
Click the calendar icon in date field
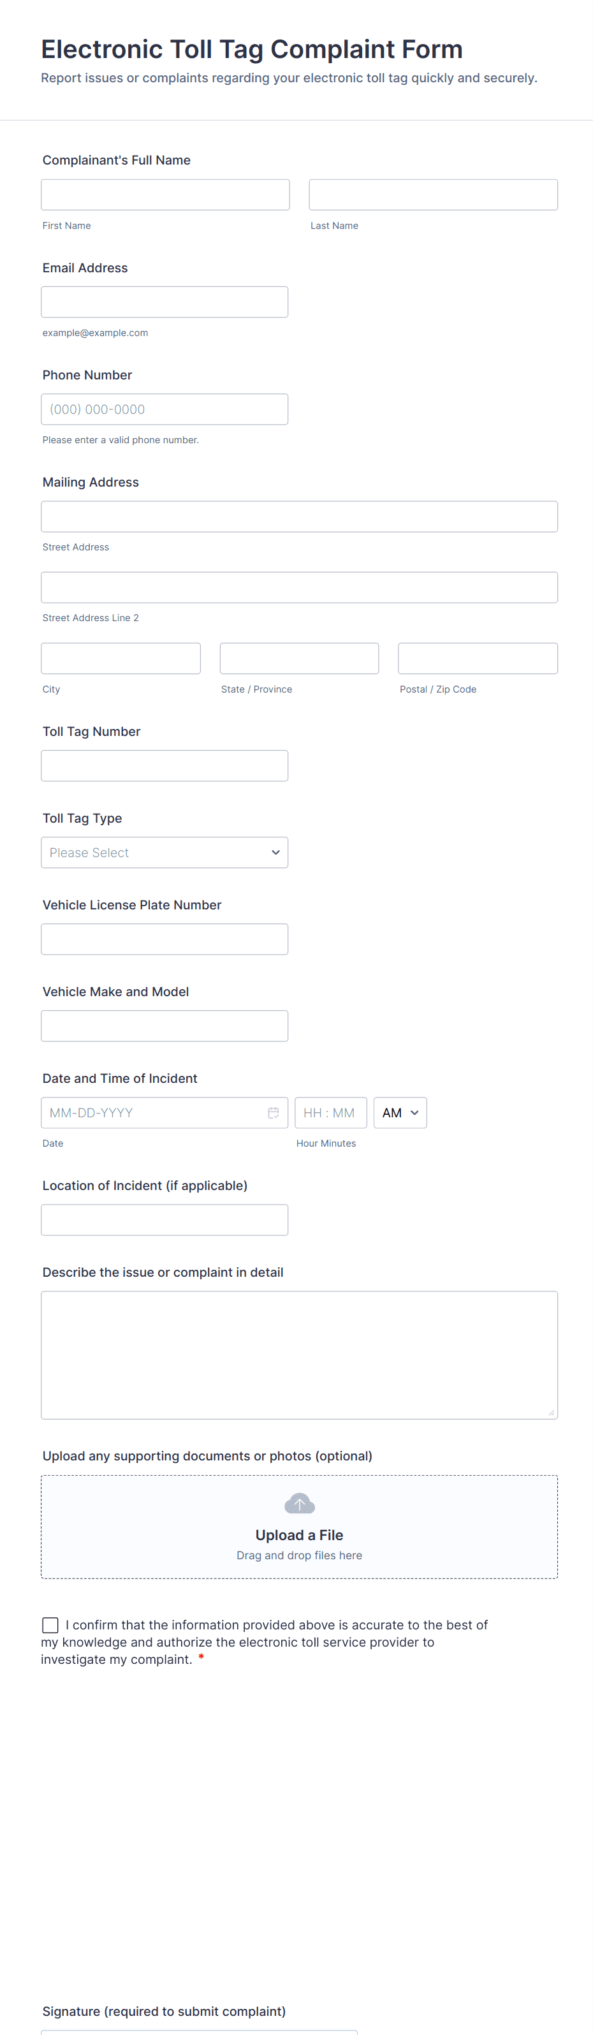coord(273,1112)
